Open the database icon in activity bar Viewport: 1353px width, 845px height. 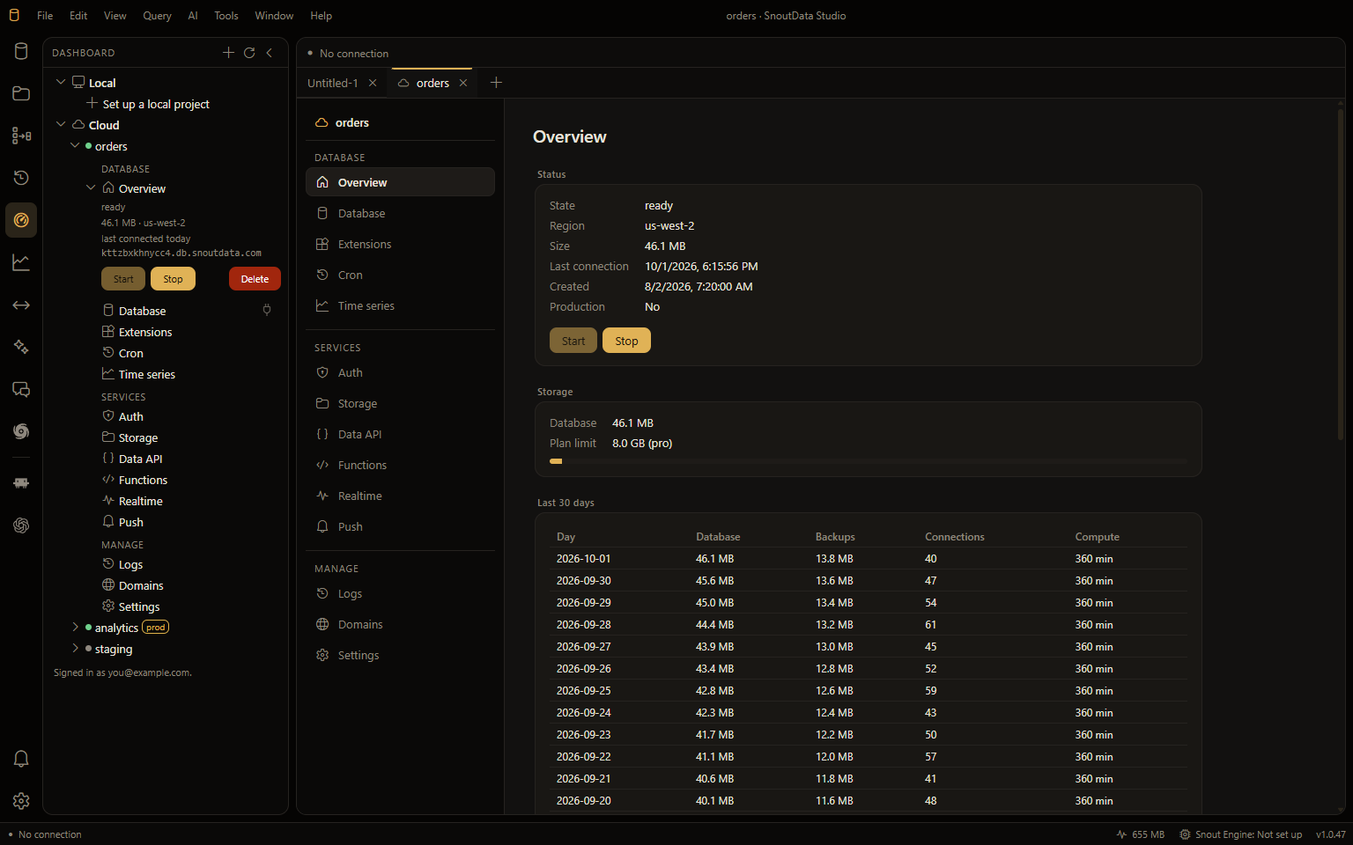[21, 51]
